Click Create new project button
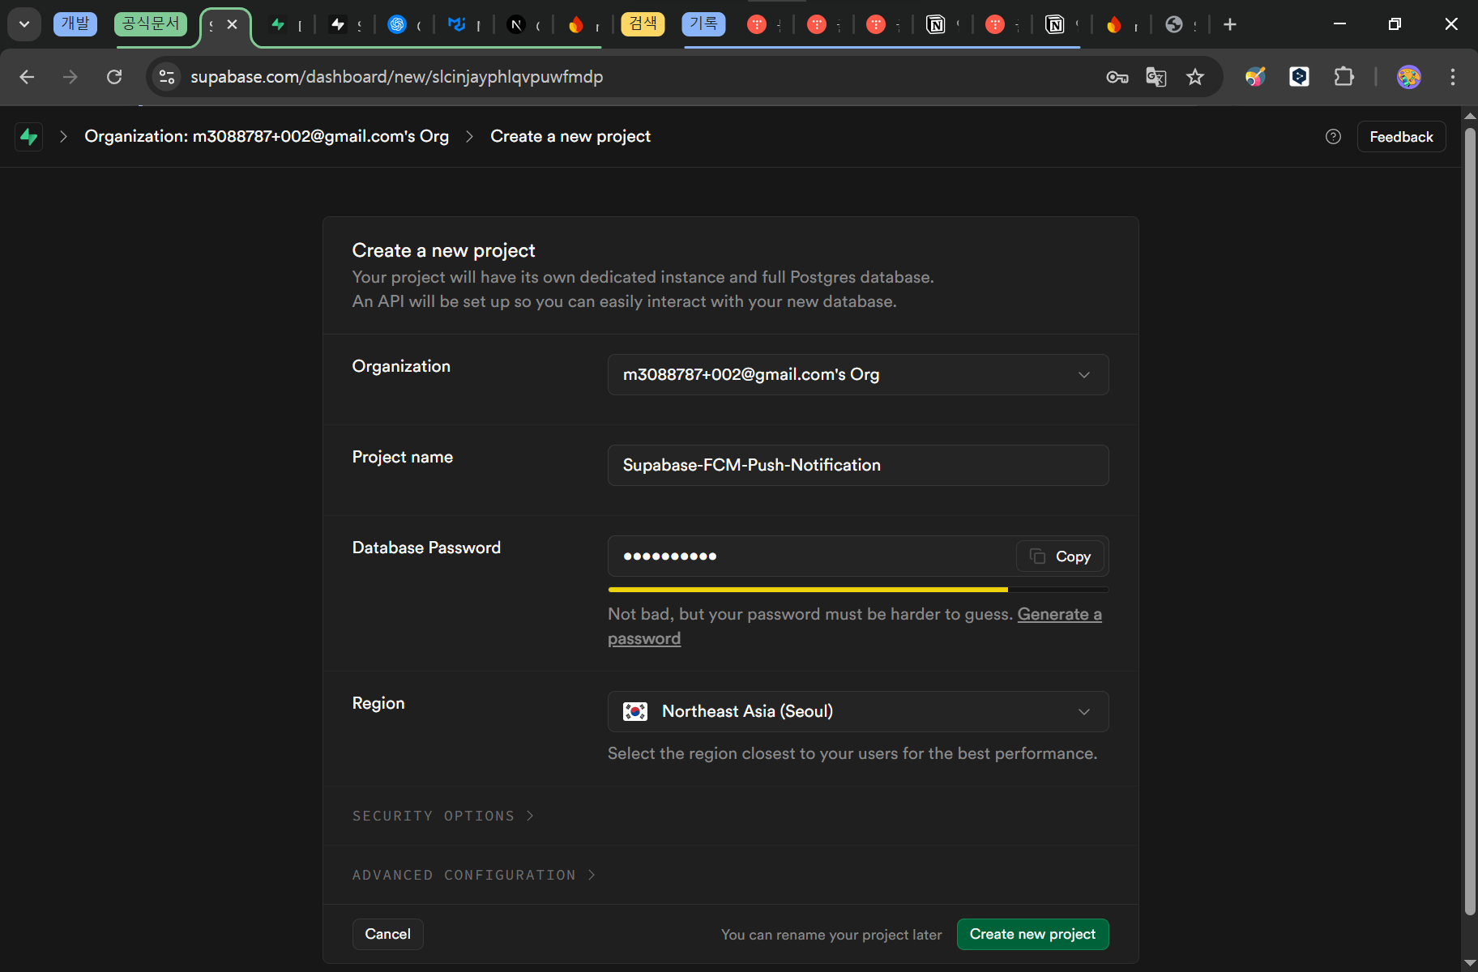The height and width of the screenshot is (972, 1478). (x=1032, y=934)
